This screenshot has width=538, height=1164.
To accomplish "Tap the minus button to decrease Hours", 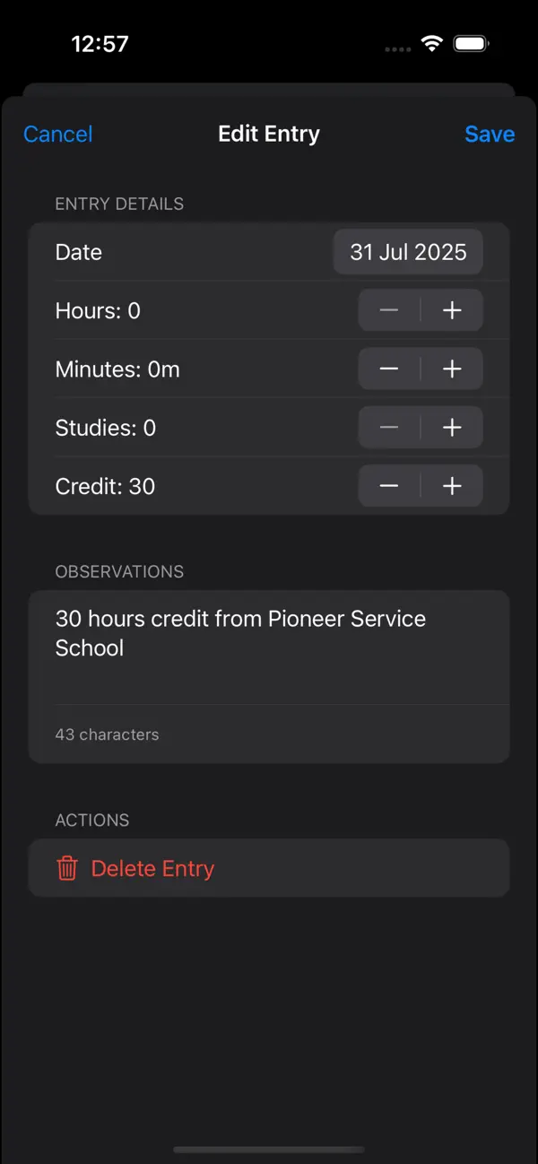I will [x=388, y=310].
